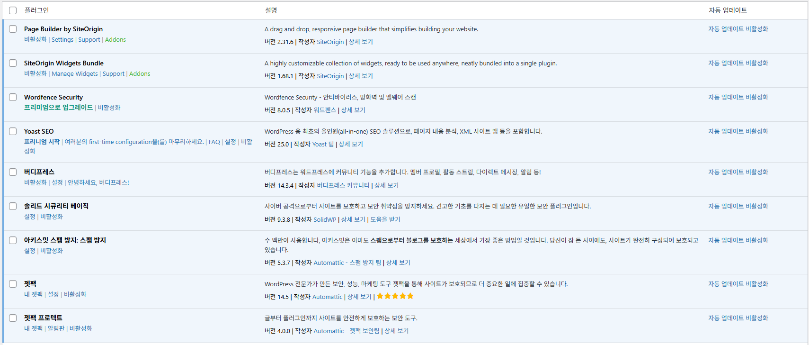Click 안녕하세요, 버디프레스! link
Image resolution: width=809 pixels, height=345 pixels.
[98, 182]
